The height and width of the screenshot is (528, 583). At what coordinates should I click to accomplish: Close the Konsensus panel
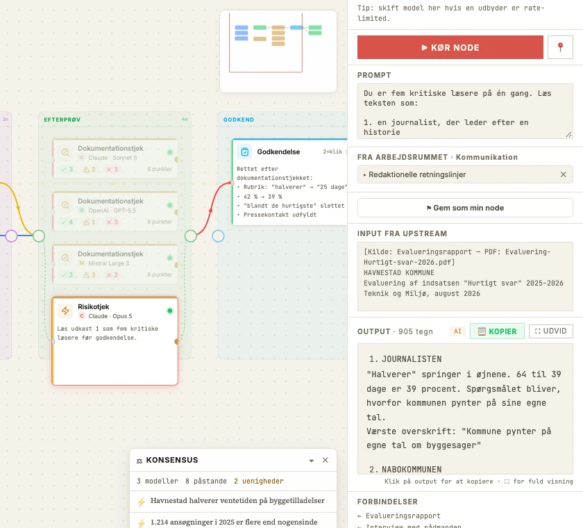[326, 461]
